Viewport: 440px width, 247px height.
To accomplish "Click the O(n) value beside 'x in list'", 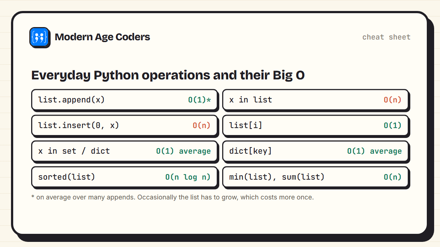I will click(393, 100).
